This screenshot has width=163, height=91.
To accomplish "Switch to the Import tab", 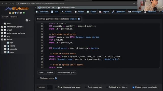I will pyautogui.click(x=104, y=12).
